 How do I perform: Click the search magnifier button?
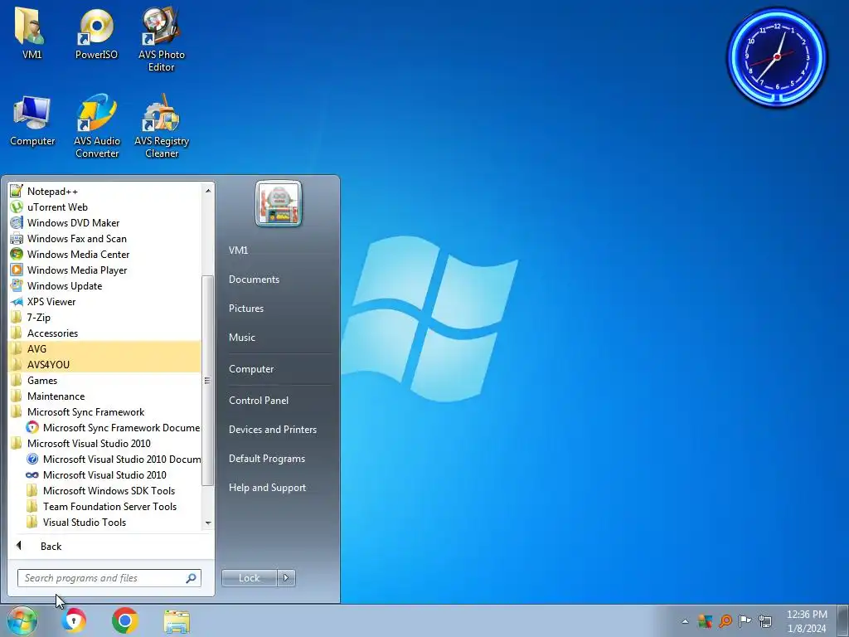coord(191,578)
